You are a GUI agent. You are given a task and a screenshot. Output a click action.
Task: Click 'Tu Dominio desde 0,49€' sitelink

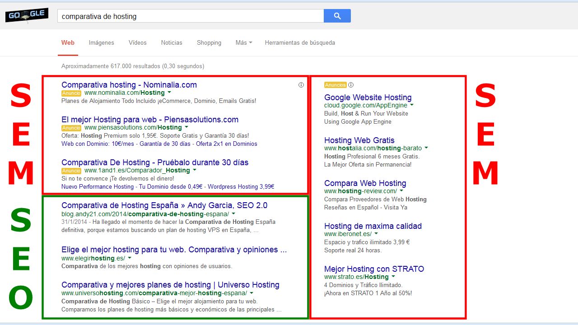pos(171,186)
